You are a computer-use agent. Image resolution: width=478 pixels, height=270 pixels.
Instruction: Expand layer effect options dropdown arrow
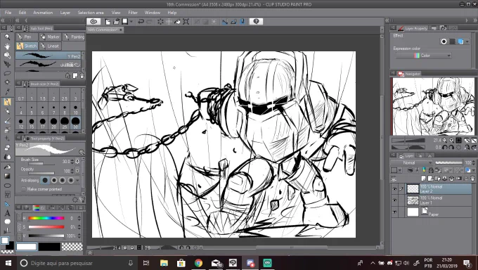[467, 41]
